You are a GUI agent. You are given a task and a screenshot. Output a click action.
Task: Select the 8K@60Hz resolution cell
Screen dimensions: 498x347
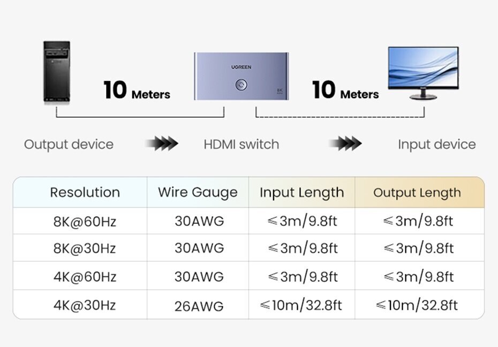point(85,221)
